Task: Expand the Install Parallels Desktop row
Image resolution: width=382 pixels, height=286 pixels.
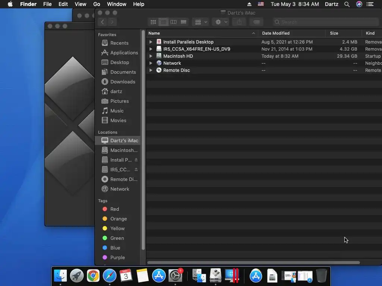Action: point(151,42)
